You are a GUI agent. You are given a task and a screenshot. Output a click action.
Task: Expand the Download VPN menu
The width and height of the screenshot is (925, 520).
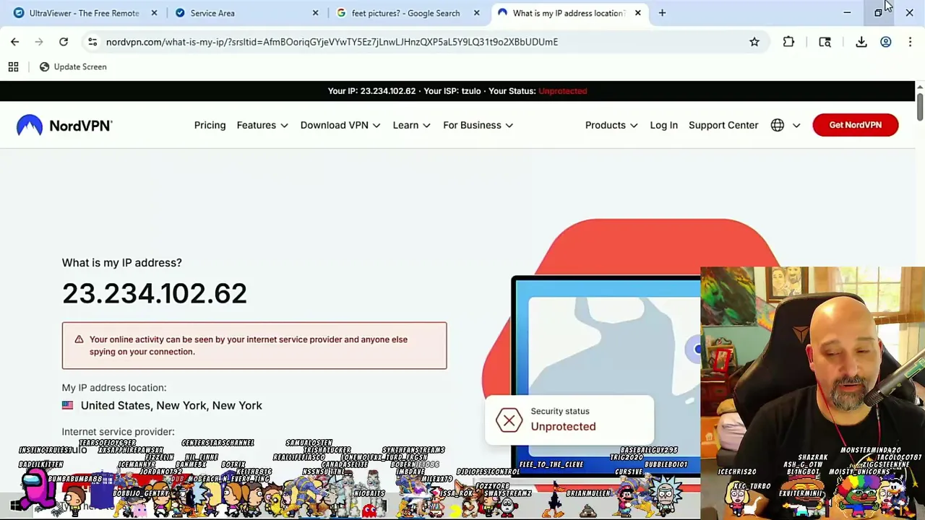[x=340, y=125]
